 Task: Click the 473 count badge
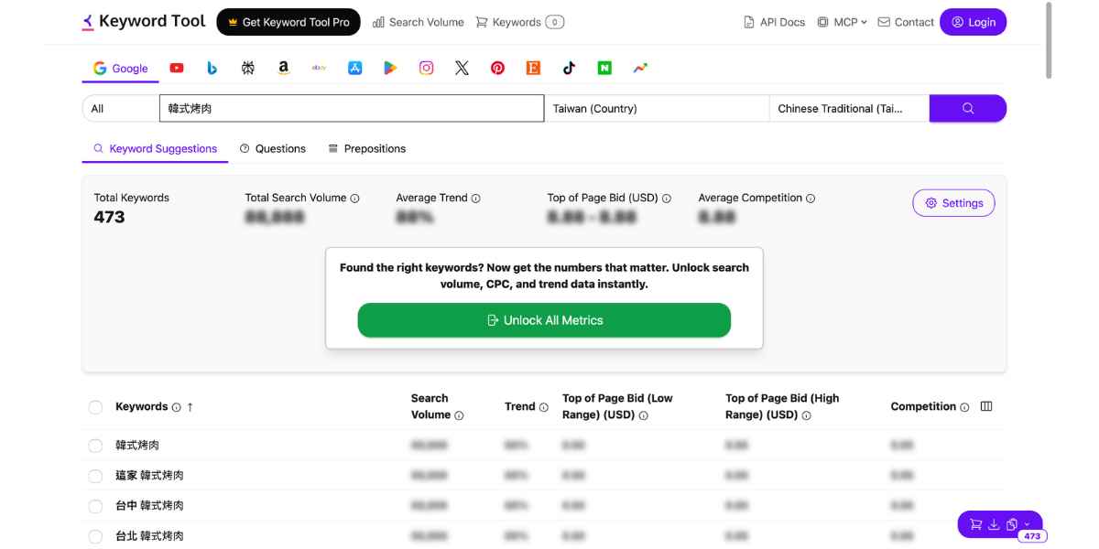(x=1032, y=536)
